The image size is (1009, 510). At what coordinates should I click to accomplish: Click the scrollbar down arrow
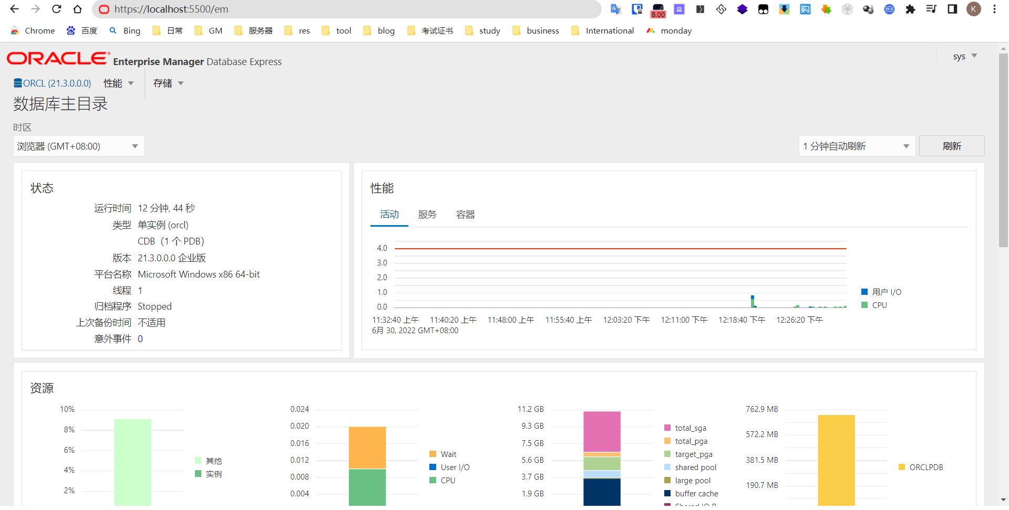pyautogui.click(x=1003, y=500)
